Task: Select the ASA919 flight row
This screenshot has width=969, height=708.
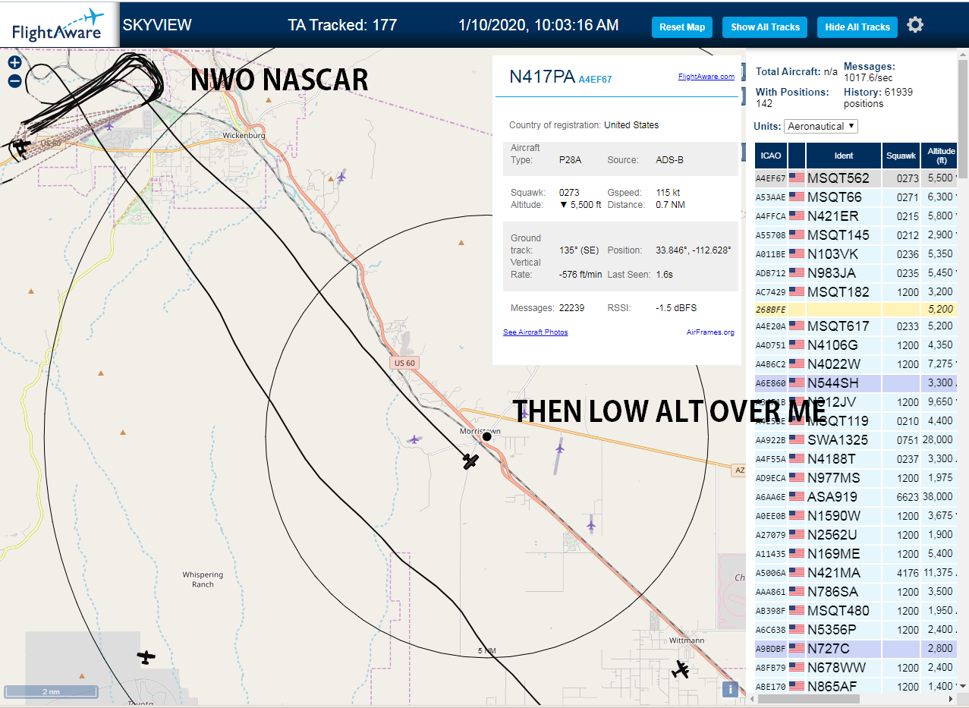Action: [x=856, y=497]
